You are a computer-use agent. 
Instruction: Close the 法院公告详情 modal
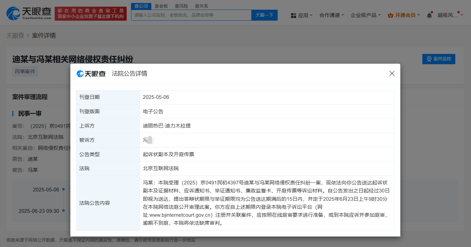click(392, 73)
